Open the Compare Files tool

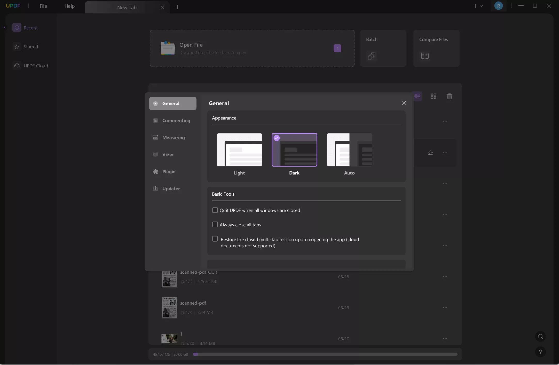point(436,48)
